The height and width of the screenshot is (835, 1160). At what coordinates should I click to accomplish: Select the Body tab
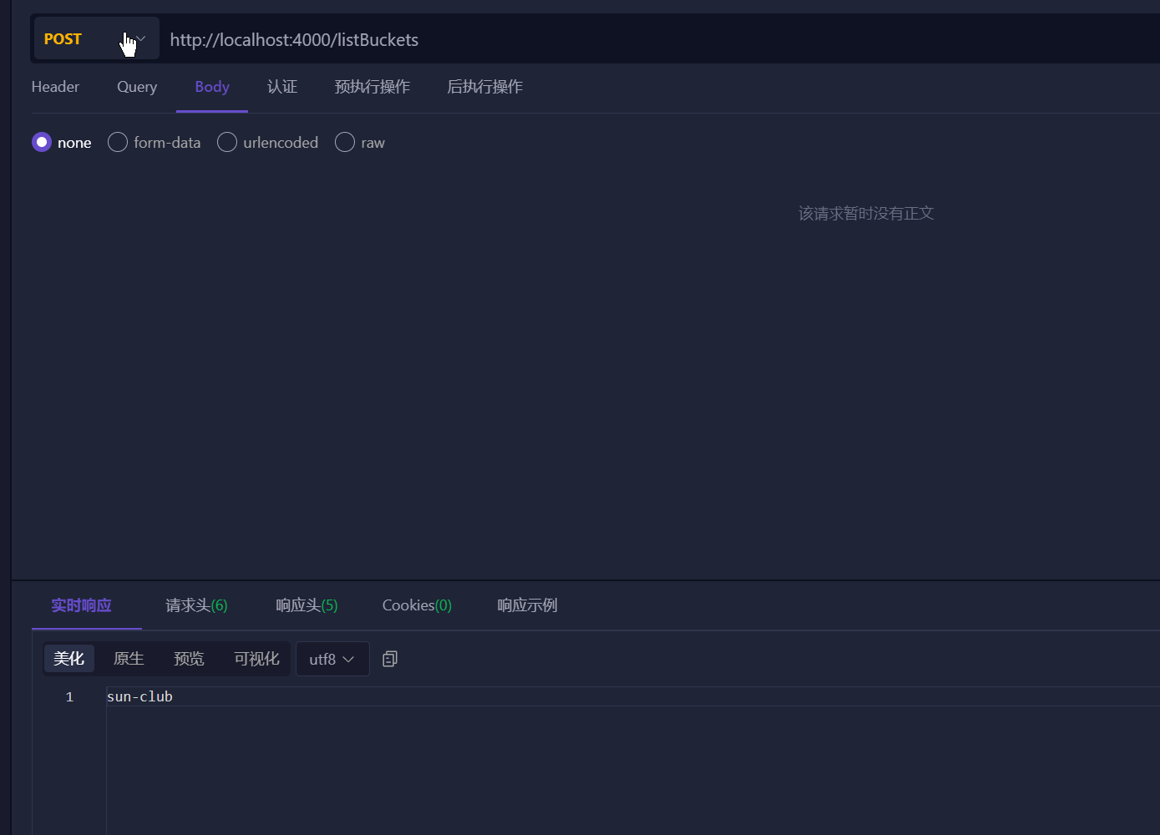click(212, 87)
